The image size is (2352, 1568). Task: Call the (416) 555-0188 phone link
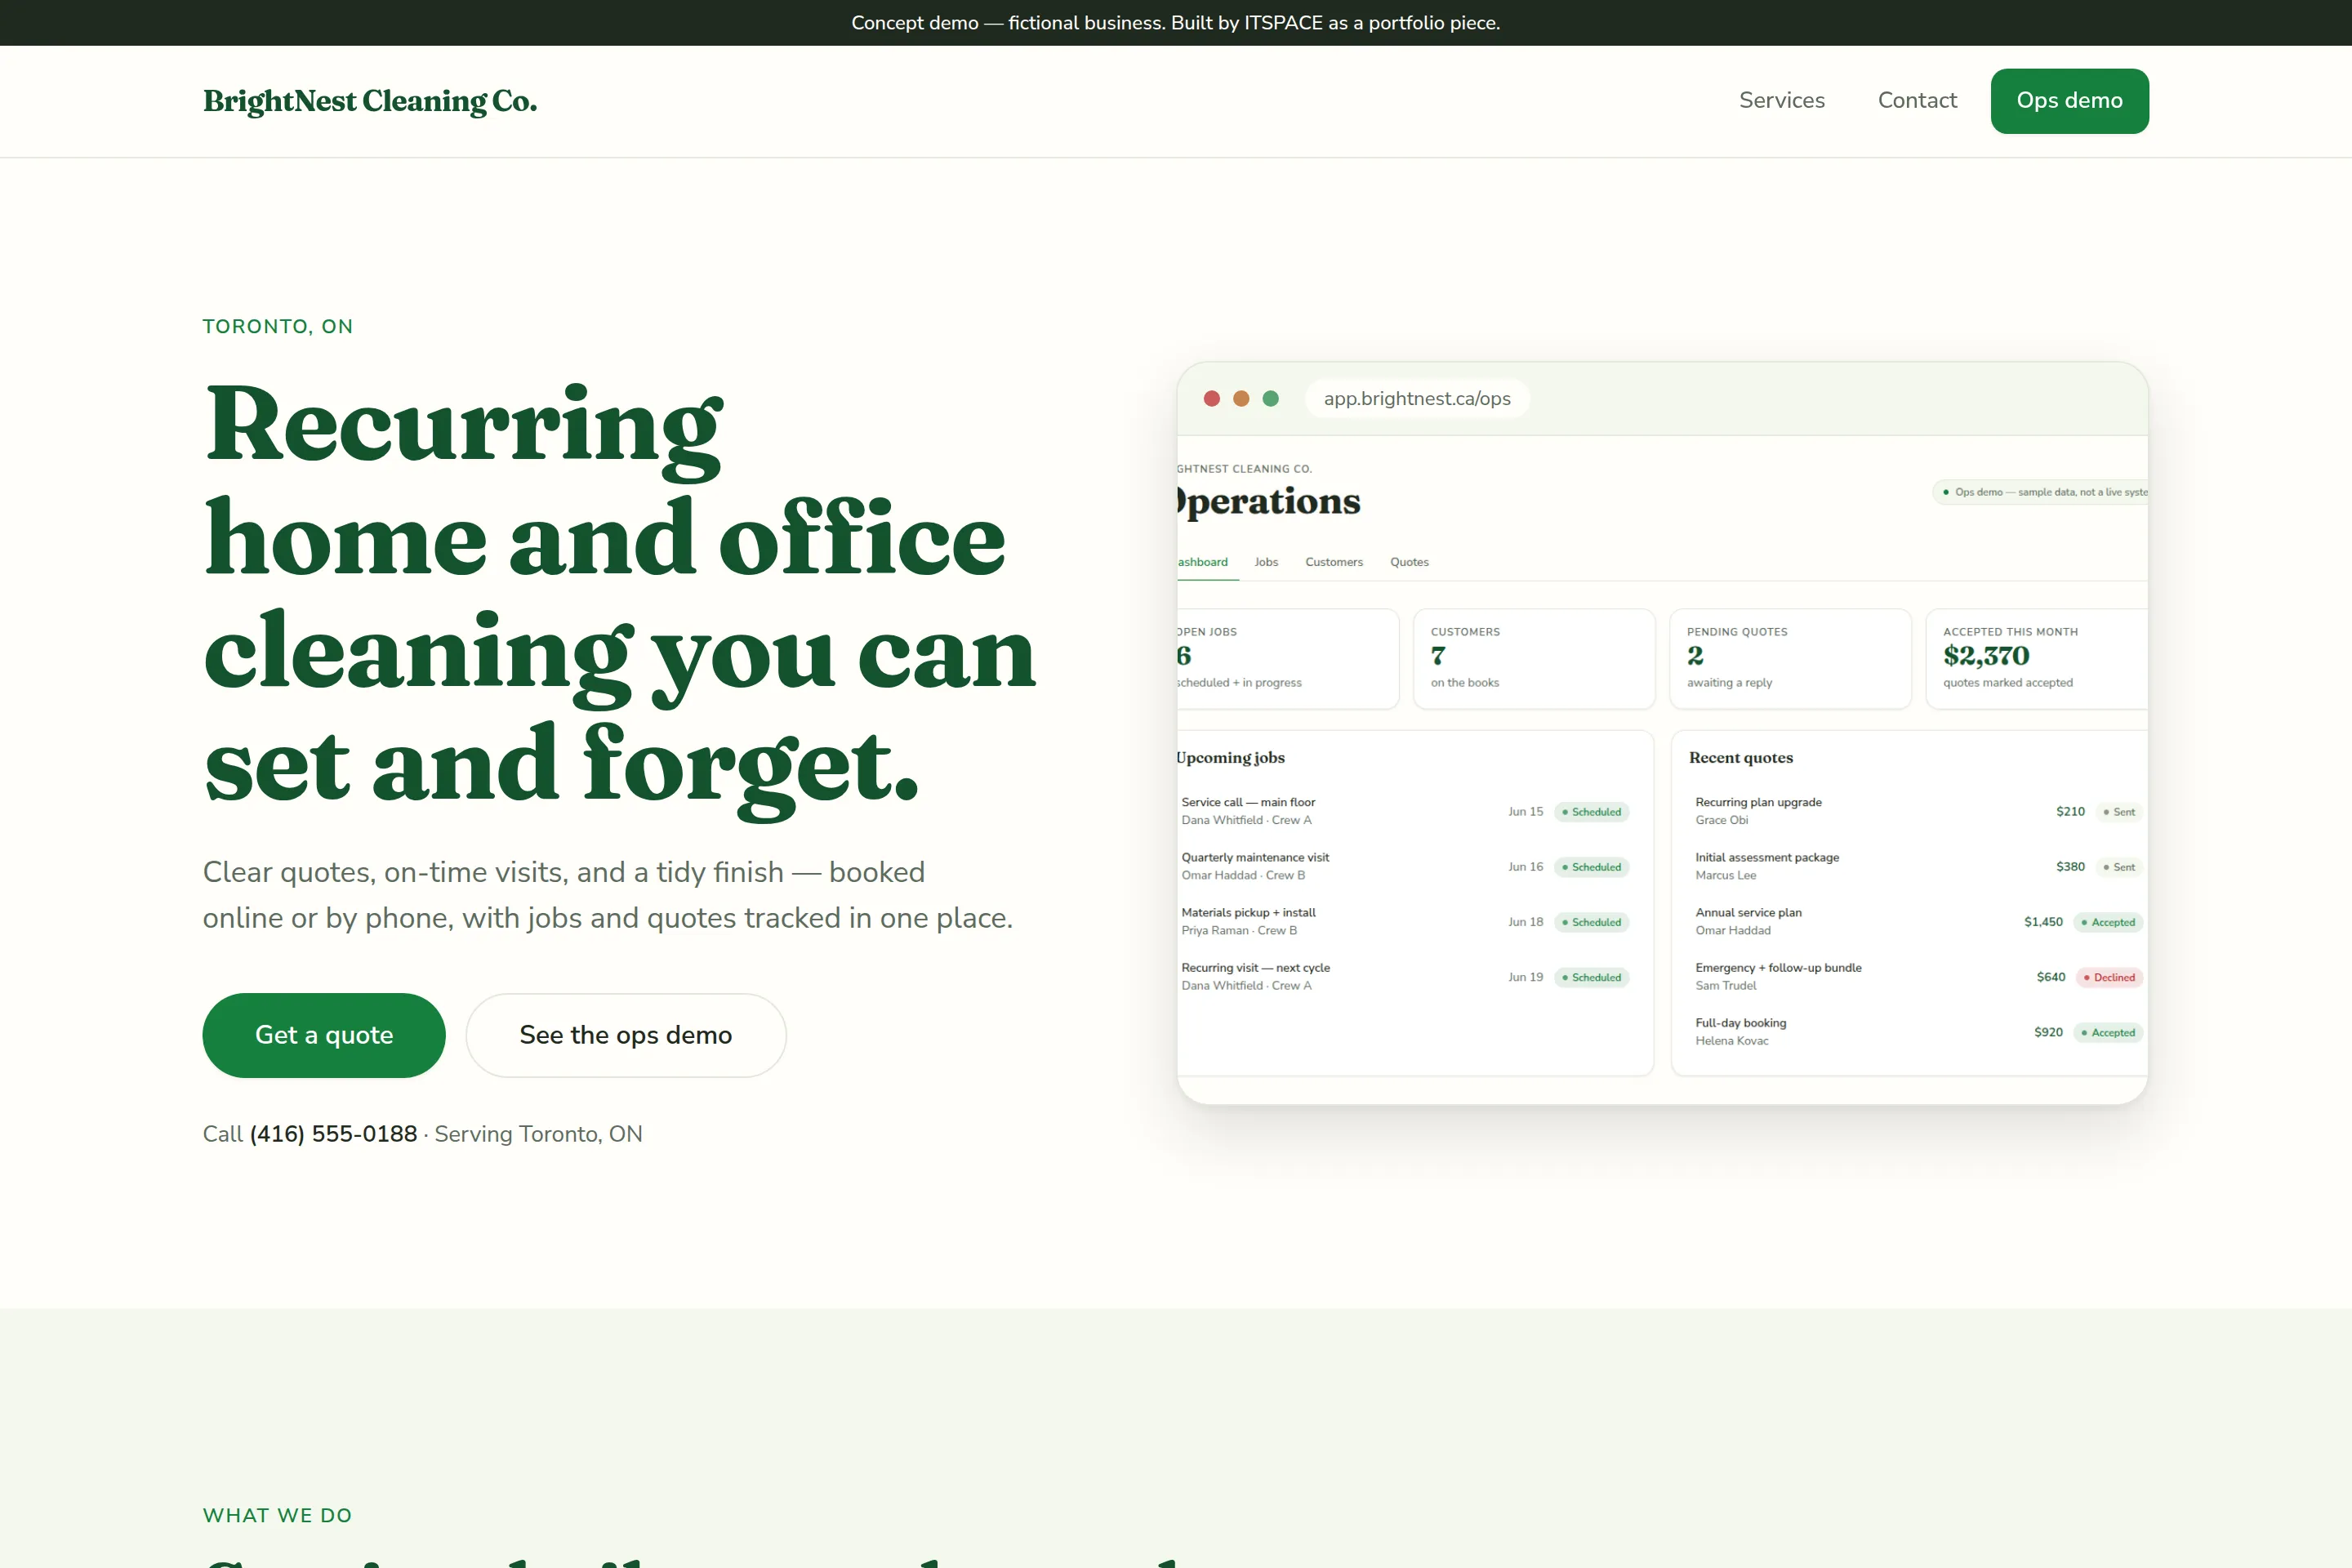pyautogui.click(x=333, y=1134)
